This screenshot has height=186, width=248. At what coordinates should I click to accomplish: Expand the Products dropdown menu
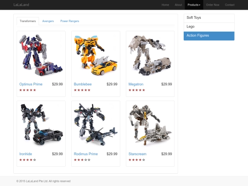coord(194,5)
